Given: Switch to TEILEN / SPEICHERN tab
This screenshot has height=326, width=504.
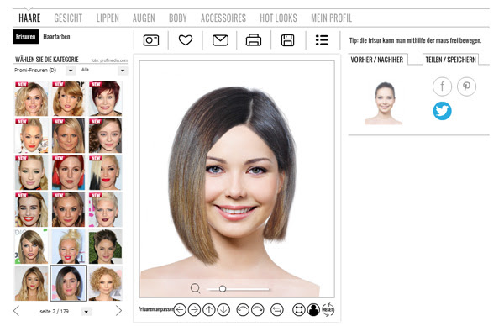Looking at the screenshot, I should 450,60.
